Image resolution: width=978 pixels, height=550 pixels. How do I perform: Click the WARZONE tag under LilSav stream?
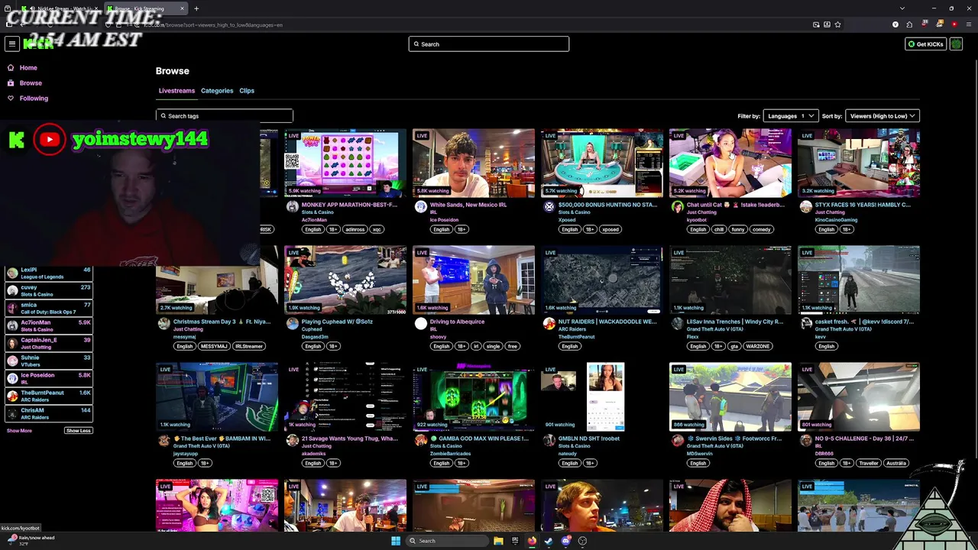click(x=757, y=346)
